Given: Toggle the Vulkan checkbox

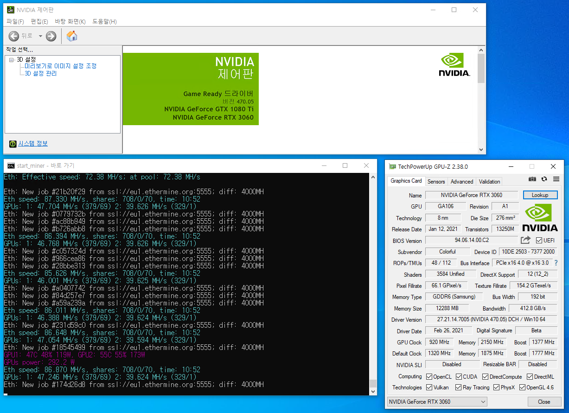Looking at the screenshot, I should (429, 388).
